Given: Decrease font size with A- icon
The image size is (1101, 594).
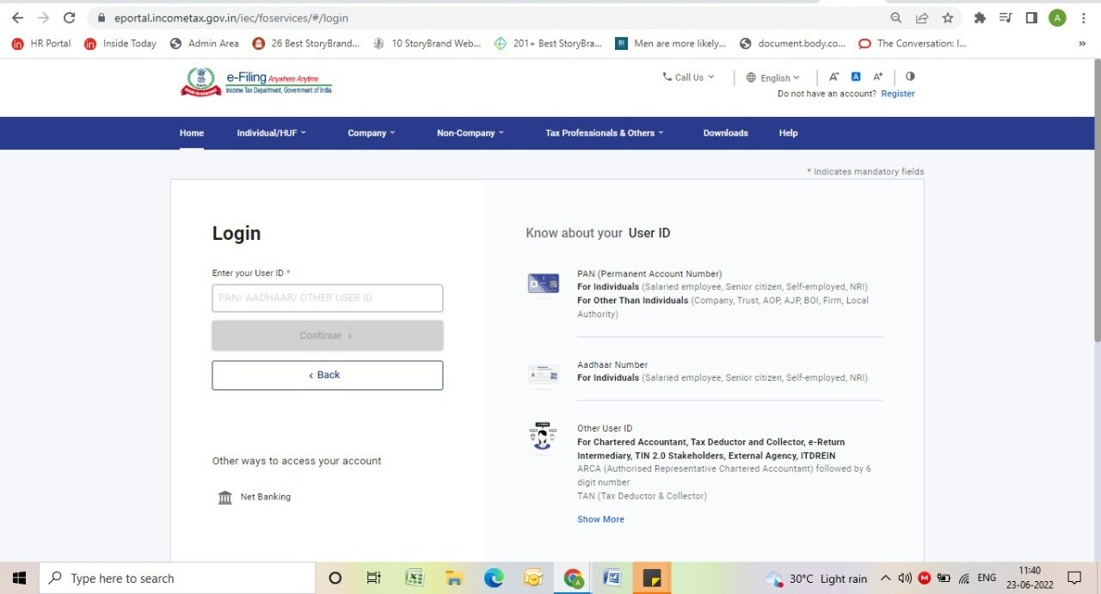Looking at the screenshot, I should click(x=833, y=77).
